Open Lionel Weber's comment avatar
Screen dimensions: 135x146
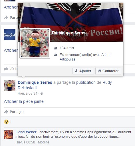click(x=9, y=134)
